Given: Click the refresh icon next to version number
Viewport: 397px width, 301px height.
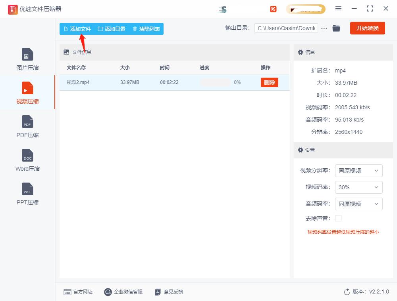Looking at the screenshot, I should (346, 292).
